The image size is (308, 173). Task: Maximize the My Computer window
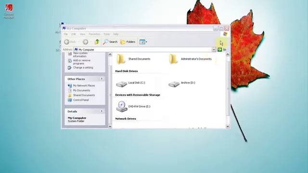pyautogui.click(x=221, y=28)
